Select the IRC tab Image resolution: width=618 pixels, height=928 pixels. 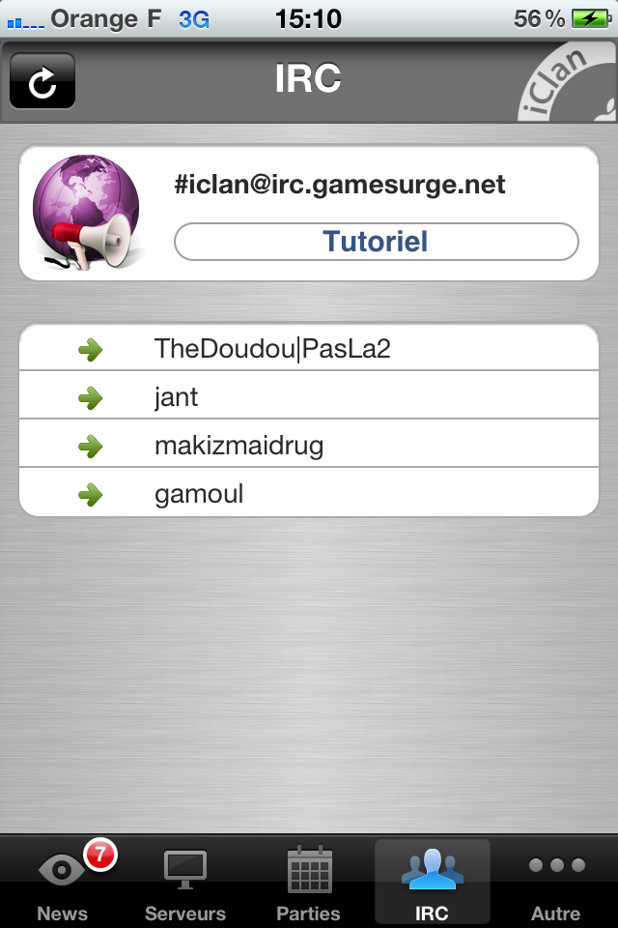pyautogui.click(x=433, y=882)
